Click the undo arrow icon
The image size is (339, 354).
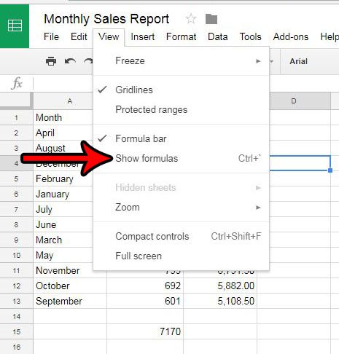click(70, 61)
